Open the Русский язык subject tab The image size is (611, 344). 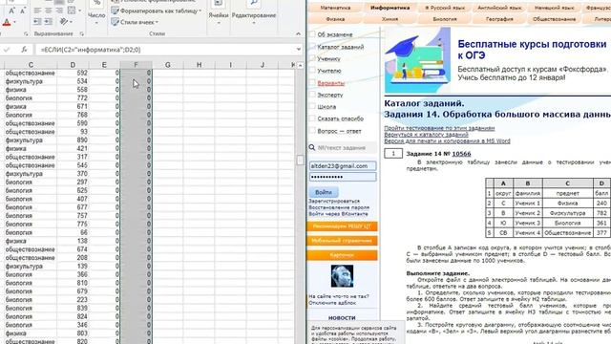pos(445,8)
